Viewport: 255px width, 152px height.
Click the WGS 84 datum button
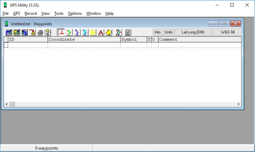pyautogui.click(x=227, y=32)
